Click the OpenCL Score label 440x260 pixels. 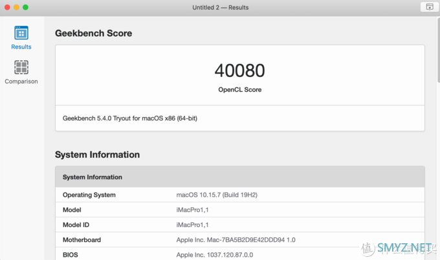pos(239,90)
